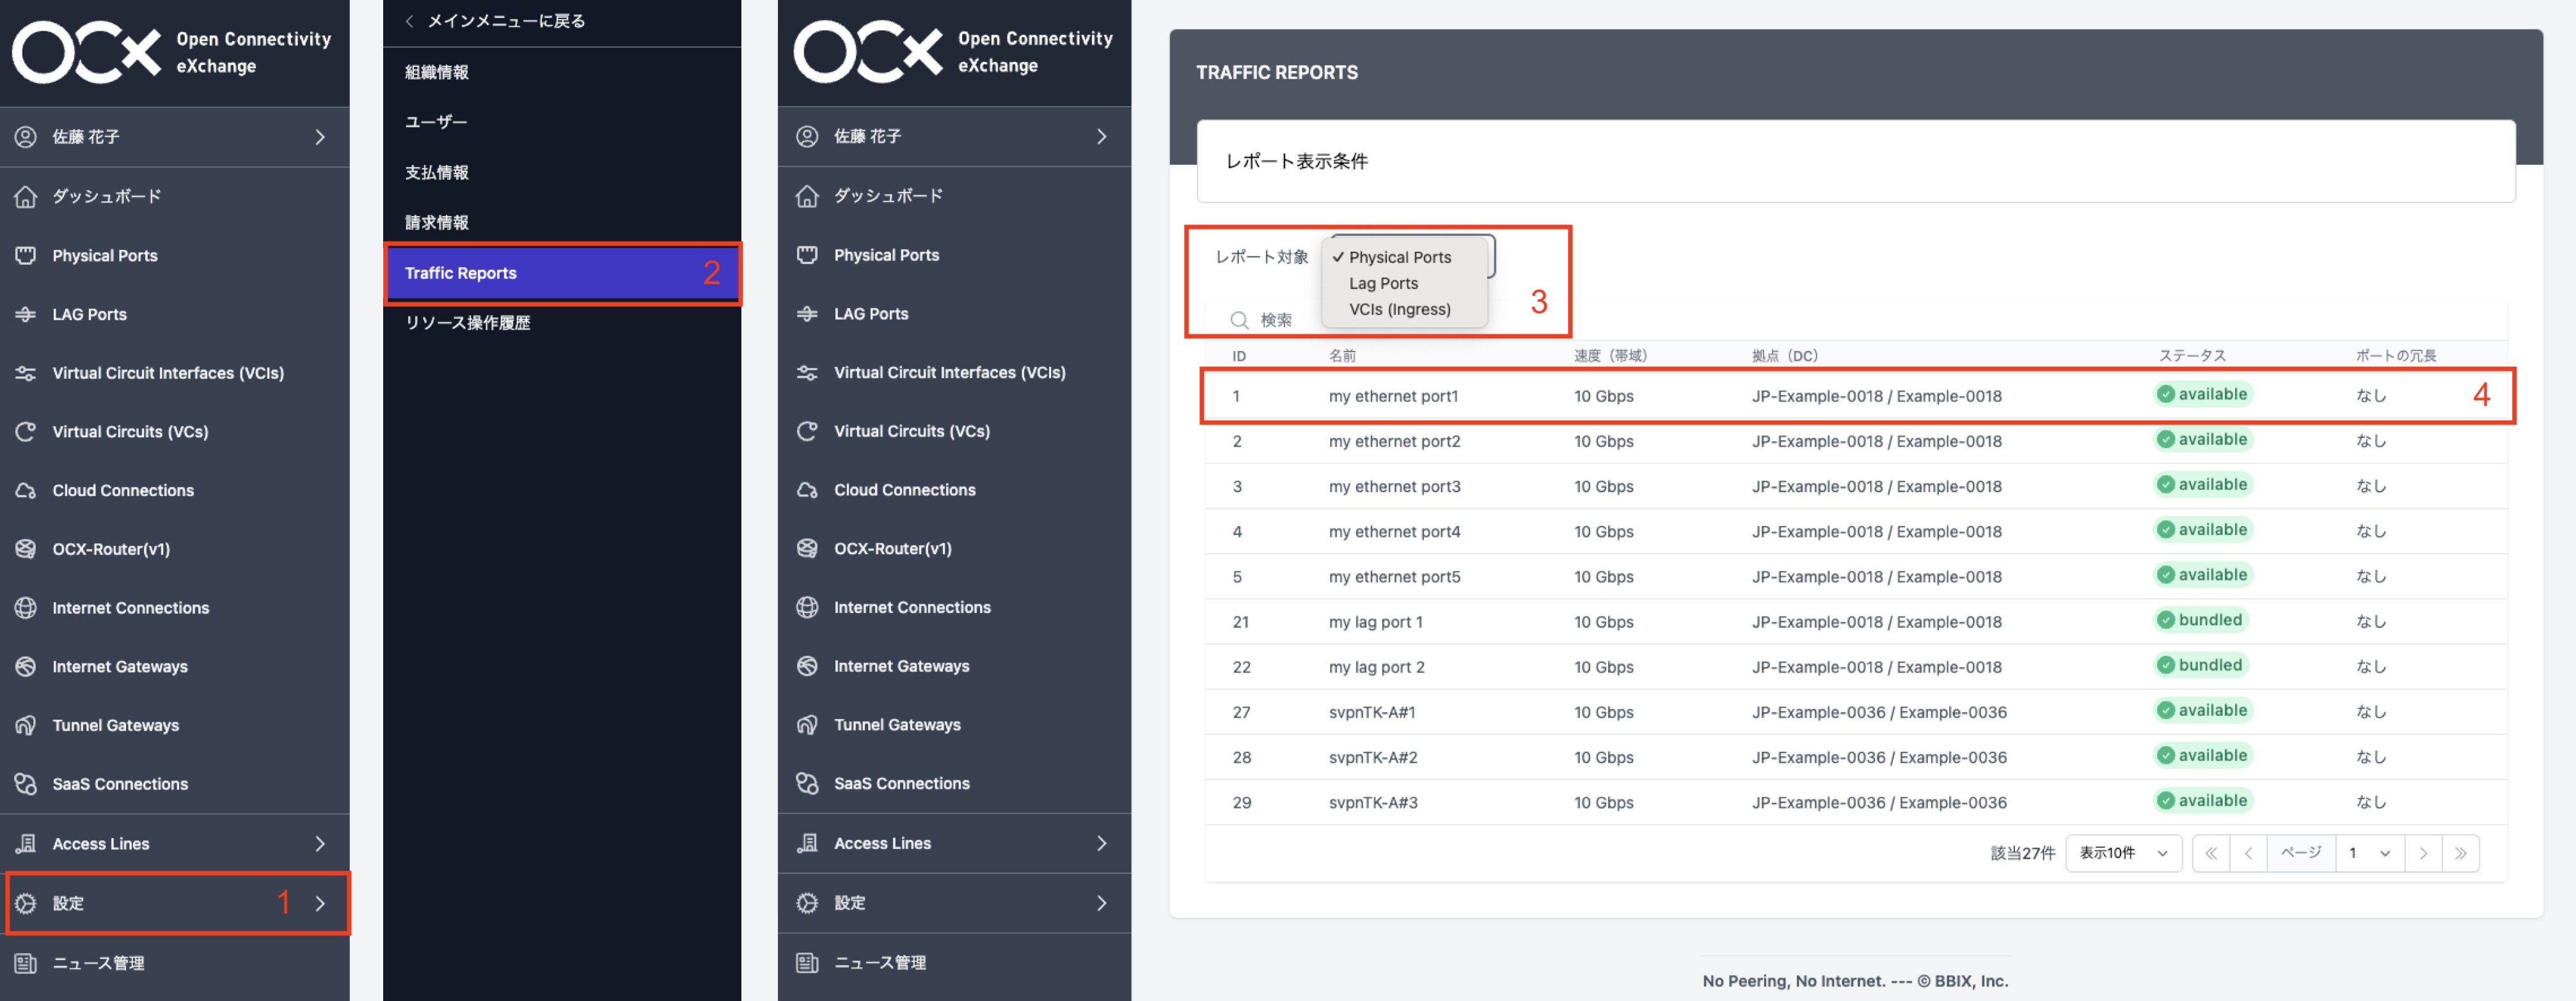Click the Cloud Connections cloud icon in left sidebar
The image size is (2576, 1001).
coord(26,490)
